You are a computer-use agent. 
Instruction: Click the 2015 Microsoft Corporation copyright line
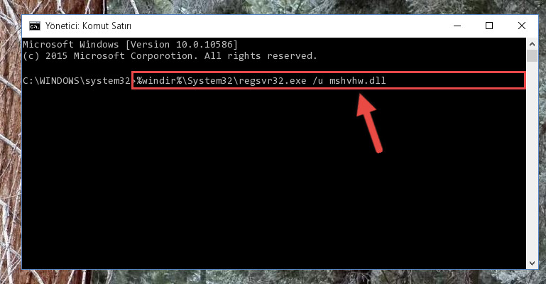[x=170, y=56]
